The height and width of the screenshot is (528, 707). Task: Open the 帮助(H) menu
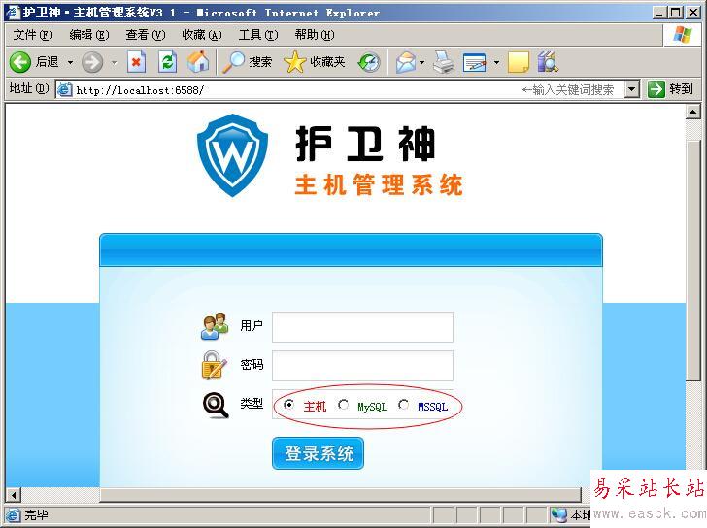point(315,35)
